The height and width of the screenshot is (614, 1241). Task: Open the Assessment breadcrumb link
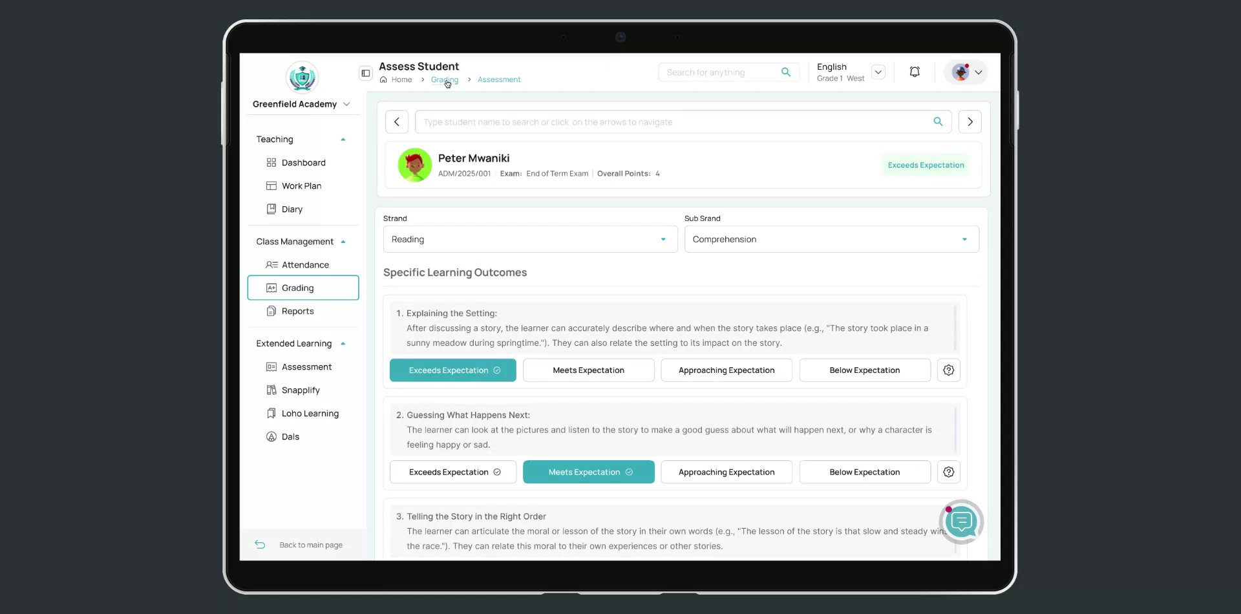pos(498,79)
